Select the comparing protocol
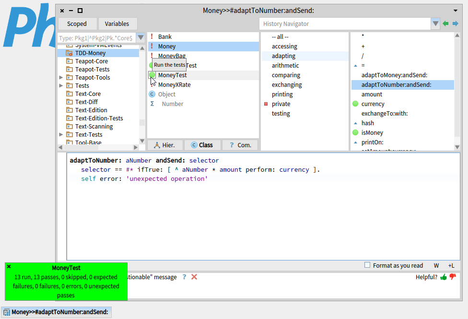This screenshot has height=319, width=468. coord(305,75)
